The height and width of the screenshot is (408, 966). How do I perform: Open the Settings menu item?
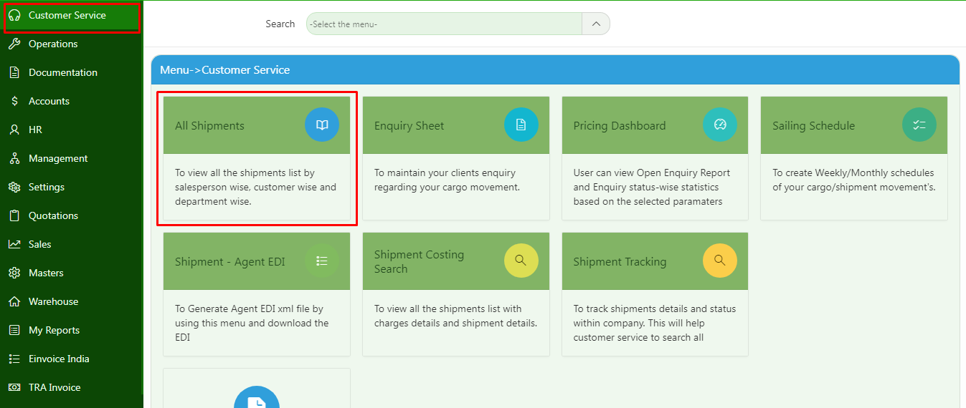click(72, 187)
